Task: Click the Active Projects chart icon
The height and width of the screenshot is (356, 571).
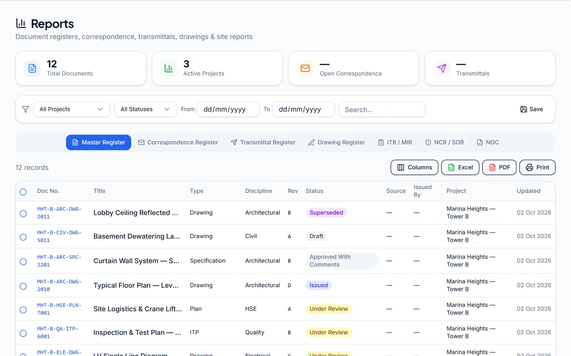Action: (x=169, y=68)
